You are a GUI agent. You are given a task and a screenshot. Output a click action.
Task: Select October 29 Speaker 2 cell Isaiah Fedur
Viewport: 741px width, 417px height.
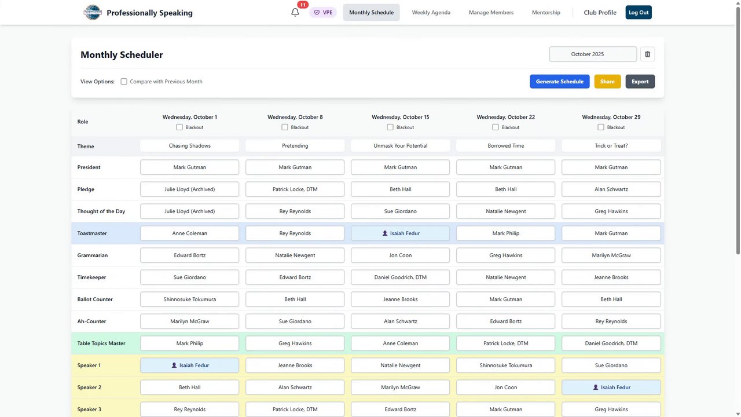coord(611,387)
